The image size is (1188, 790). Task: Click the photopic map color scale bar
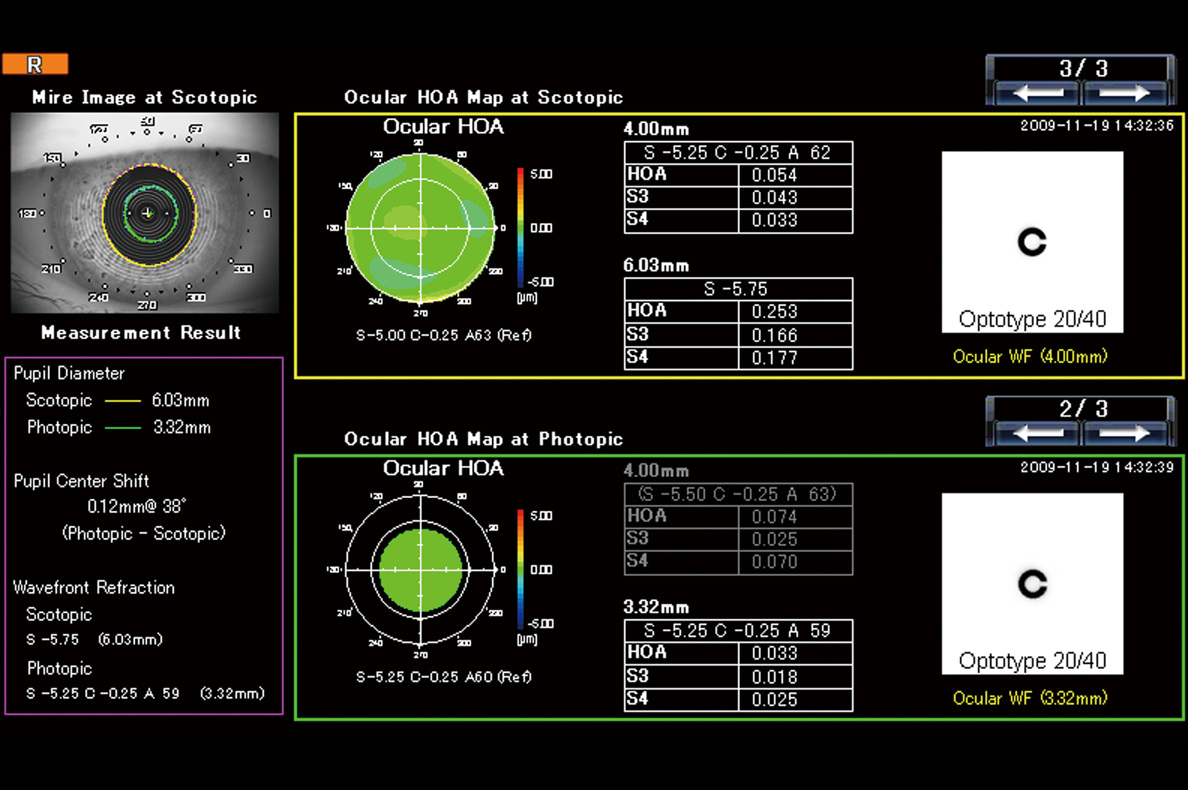click(520, 569)
